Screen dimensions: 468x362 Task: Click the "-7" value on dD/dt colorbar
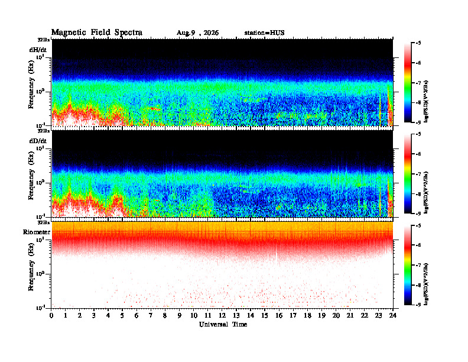click(x=419, y=174)
